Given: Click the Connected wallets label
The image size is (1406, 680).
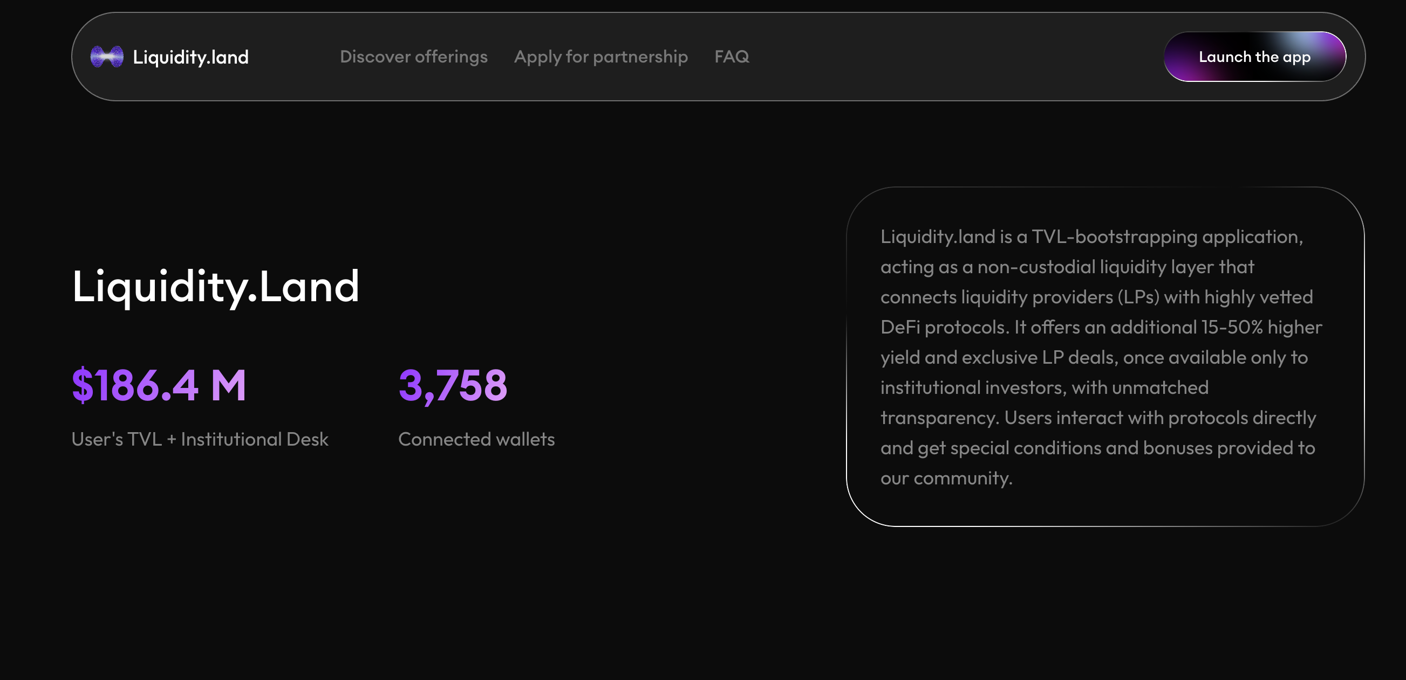Looking at the screenshot, I should pos(476,439).
